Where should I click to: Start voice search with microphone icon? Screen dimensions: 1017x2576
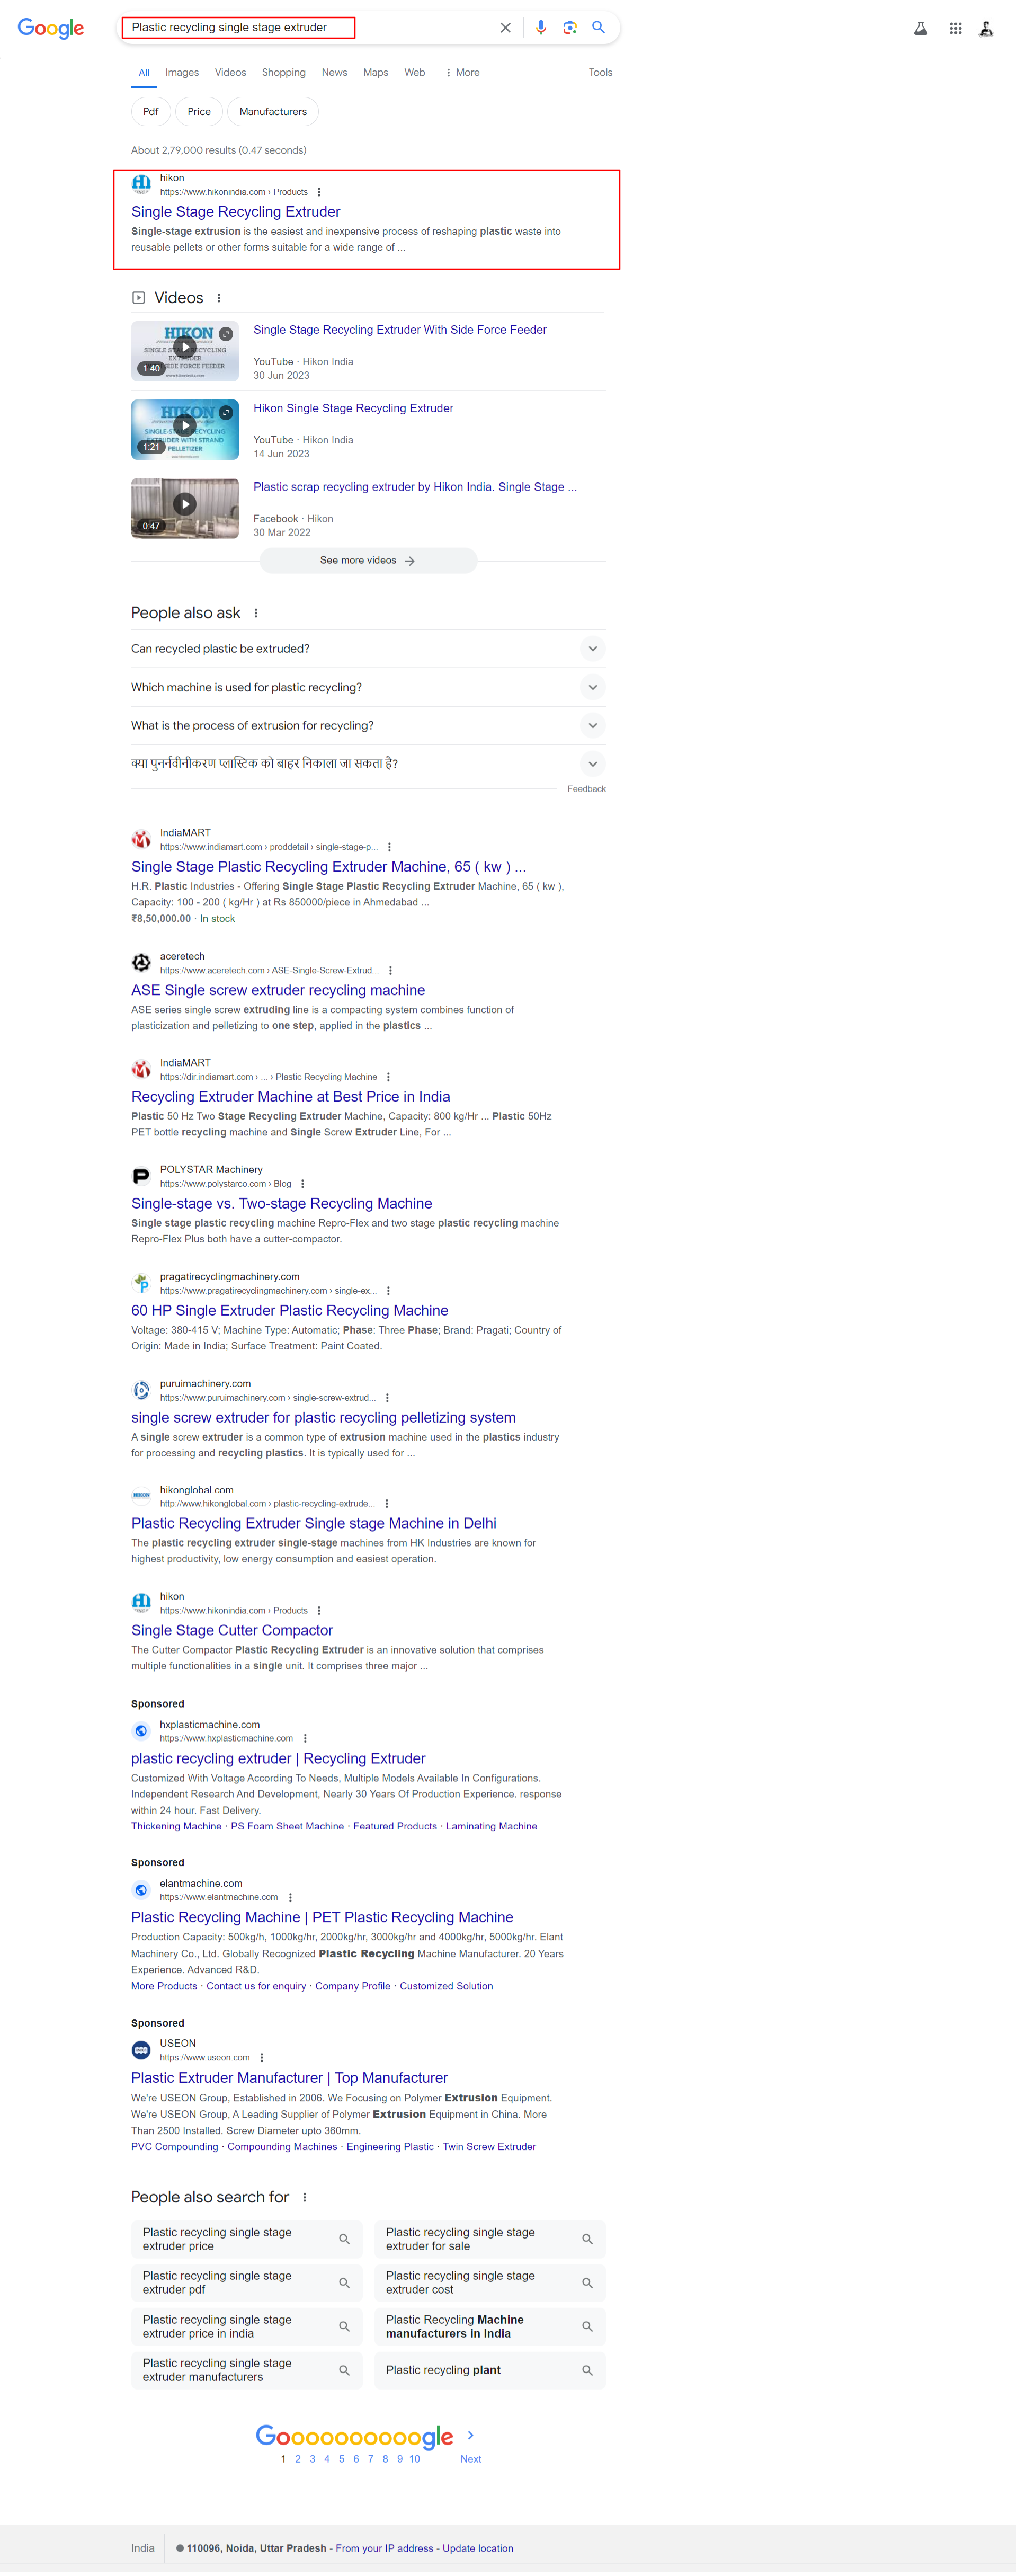click(x=541, y=28)
